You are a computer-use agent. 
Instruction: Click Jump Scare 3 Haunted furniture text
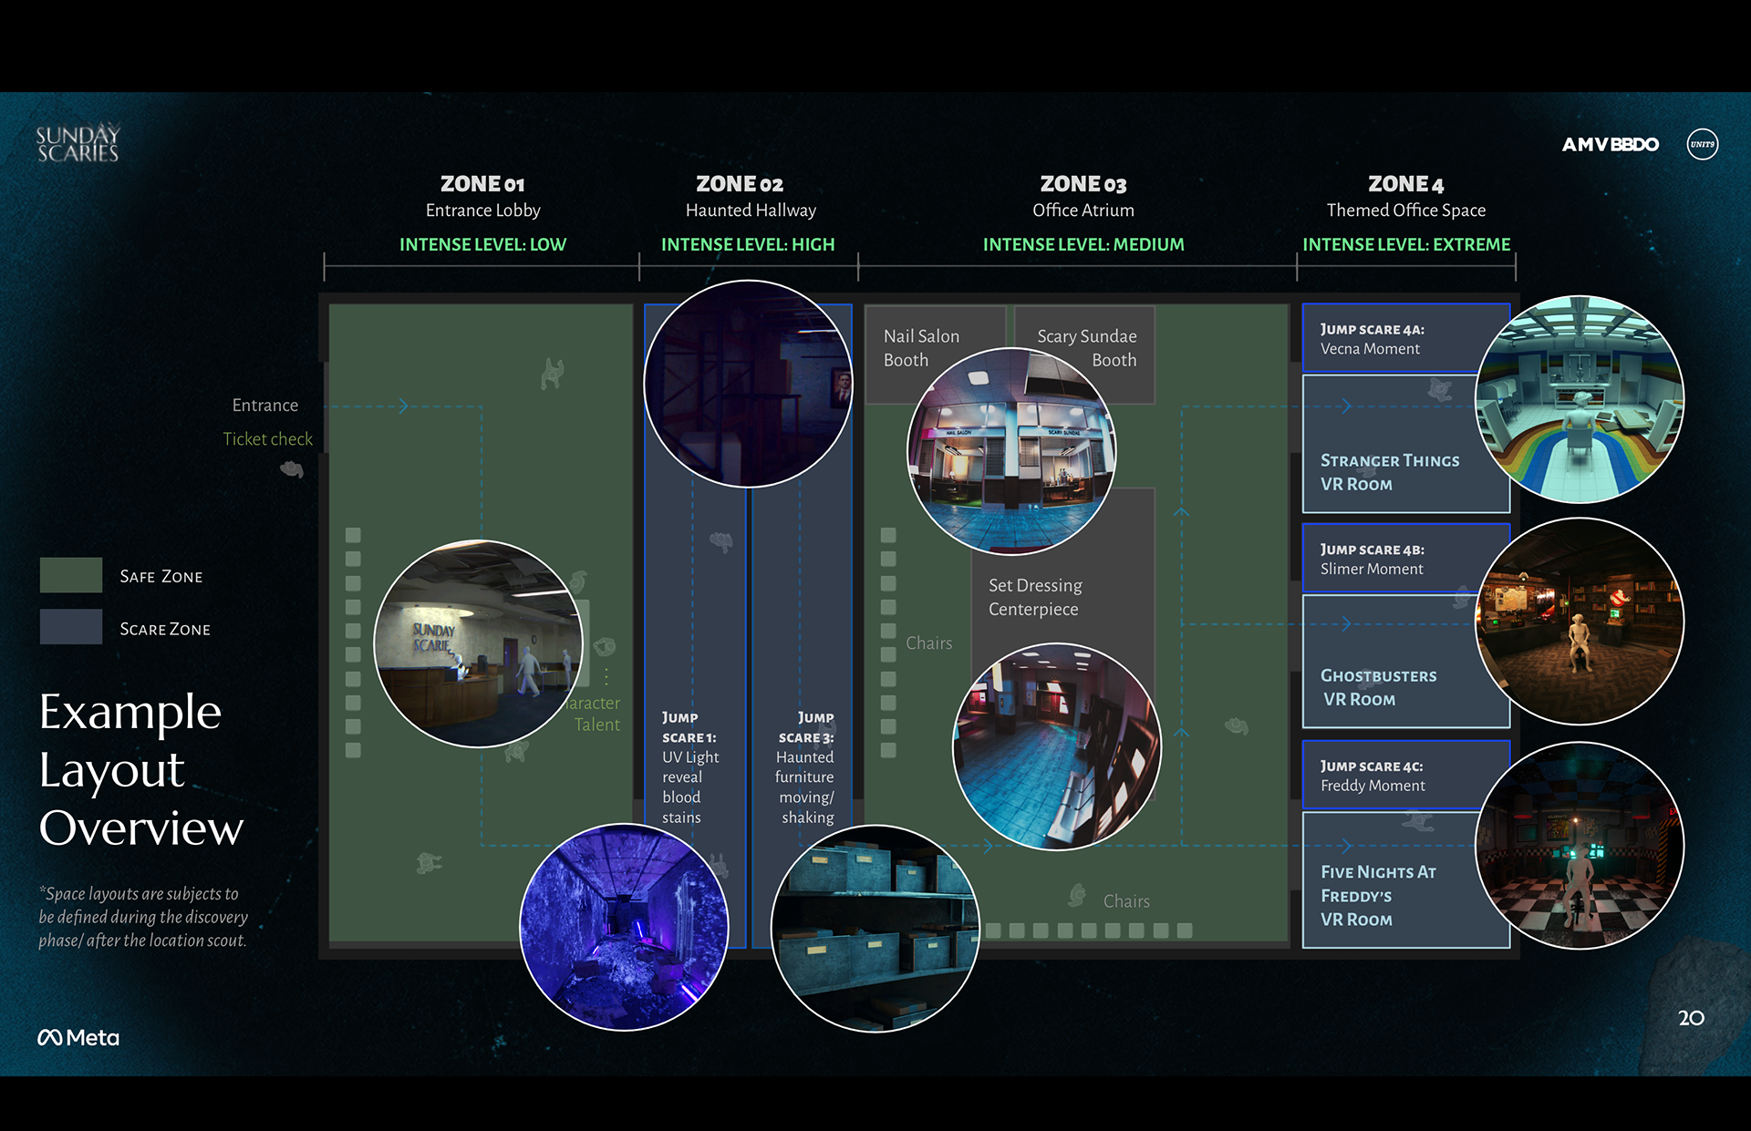point(805,767)
